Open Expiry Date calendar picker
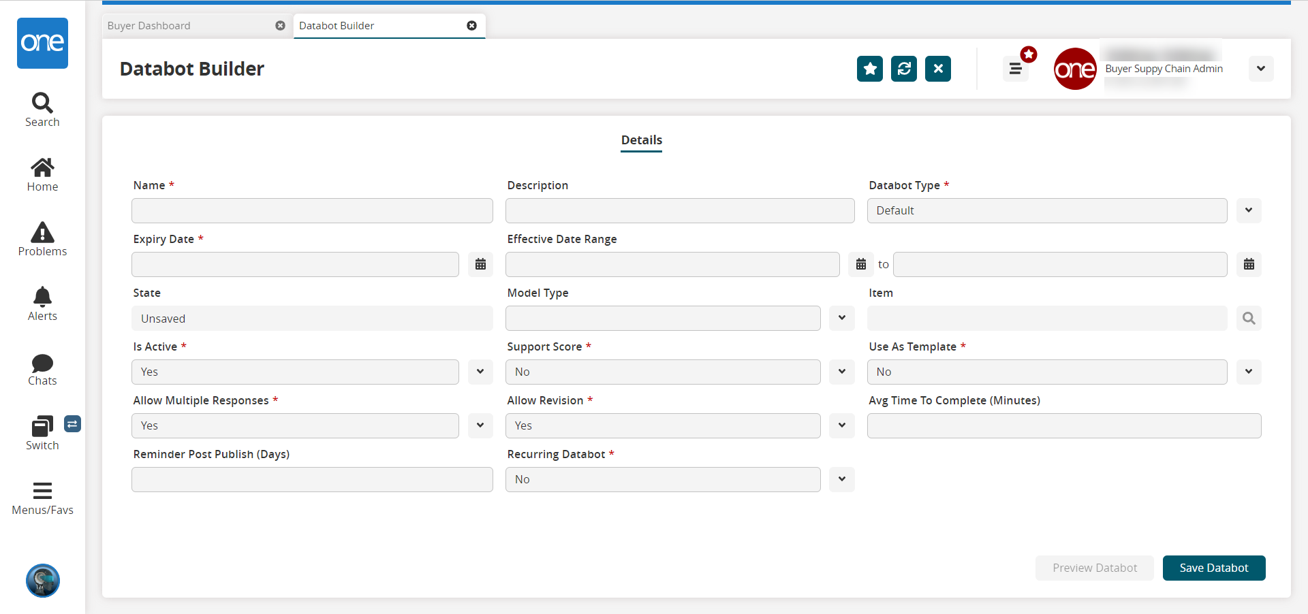 coord(480,264)
